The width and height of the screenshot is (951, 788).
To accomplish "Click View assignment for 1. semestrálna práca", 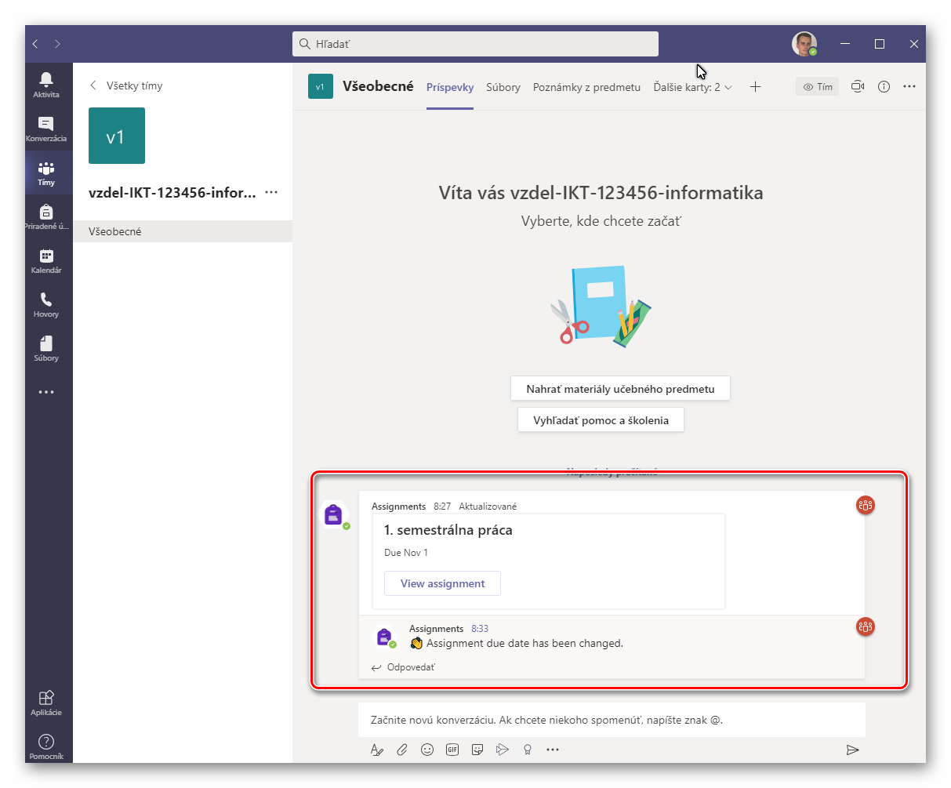I will click(442, 583).
